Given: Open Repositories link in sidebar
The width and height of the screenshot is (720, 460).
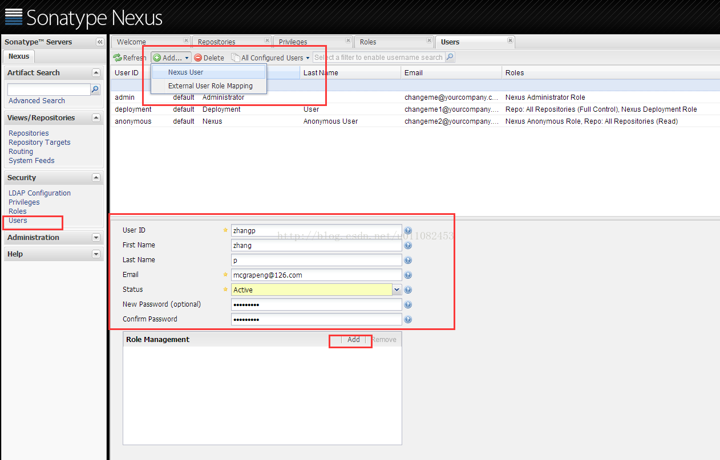Looking at the screenshot, I should pyautogui.click(x=29, y=133).
